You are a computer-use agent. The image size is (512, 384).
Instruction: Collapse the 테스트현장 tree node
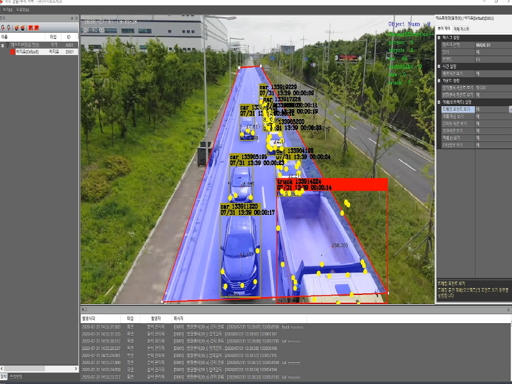3,45
